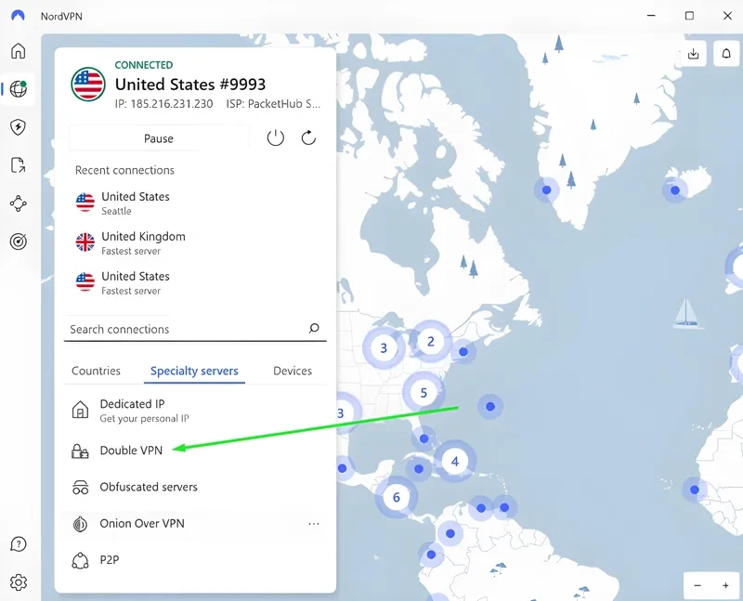Screen dimensions: 743x601
Task: Switch to the Countries tab
Action: (x=96, y=371)
